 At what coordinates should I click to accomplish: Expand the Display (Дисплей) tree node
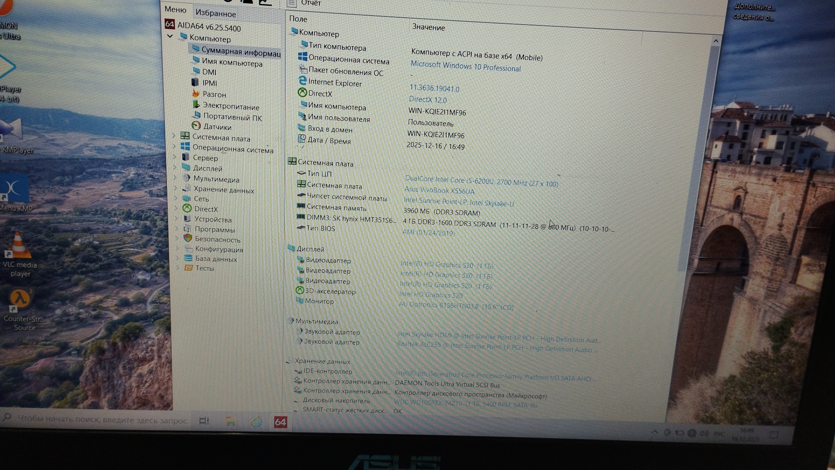tap(175, 167)
